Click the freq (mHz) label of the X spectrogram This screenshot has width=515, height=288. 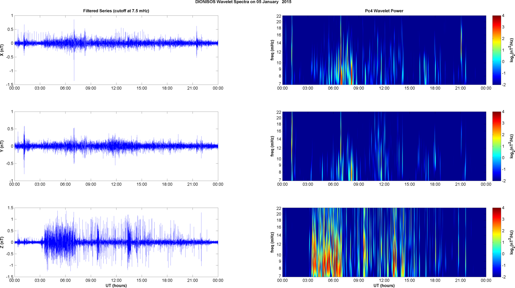point(272,50)
